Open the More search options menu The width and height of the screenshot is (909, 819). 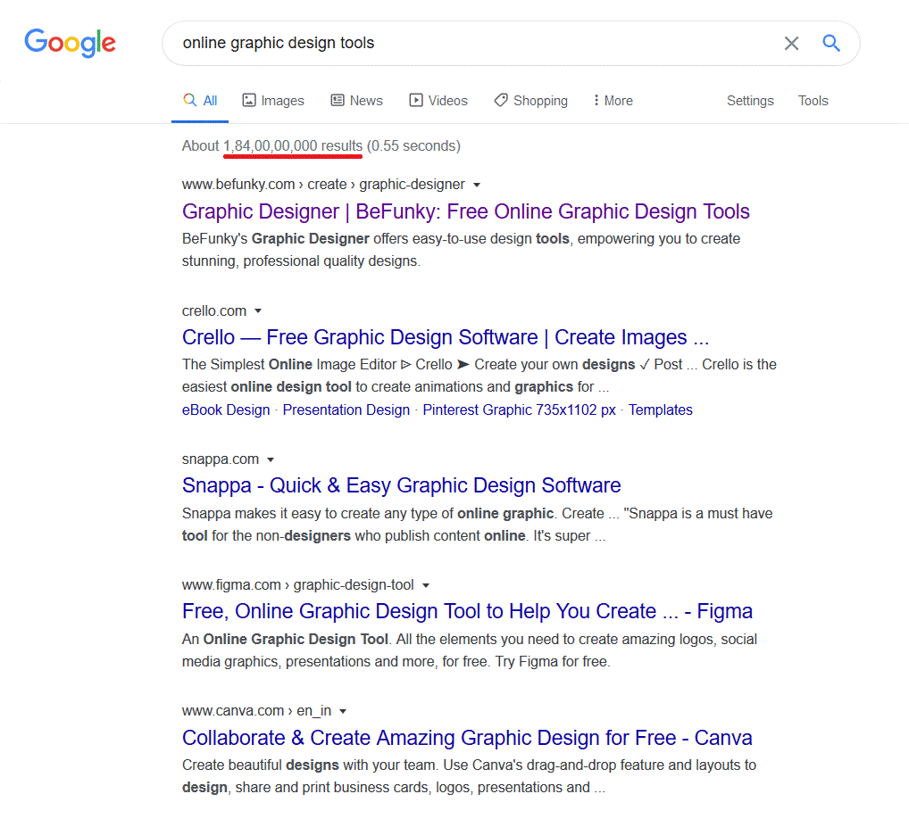613,101
